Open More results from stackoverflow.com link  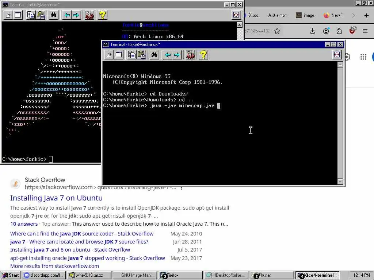click(x=54, y=266)
